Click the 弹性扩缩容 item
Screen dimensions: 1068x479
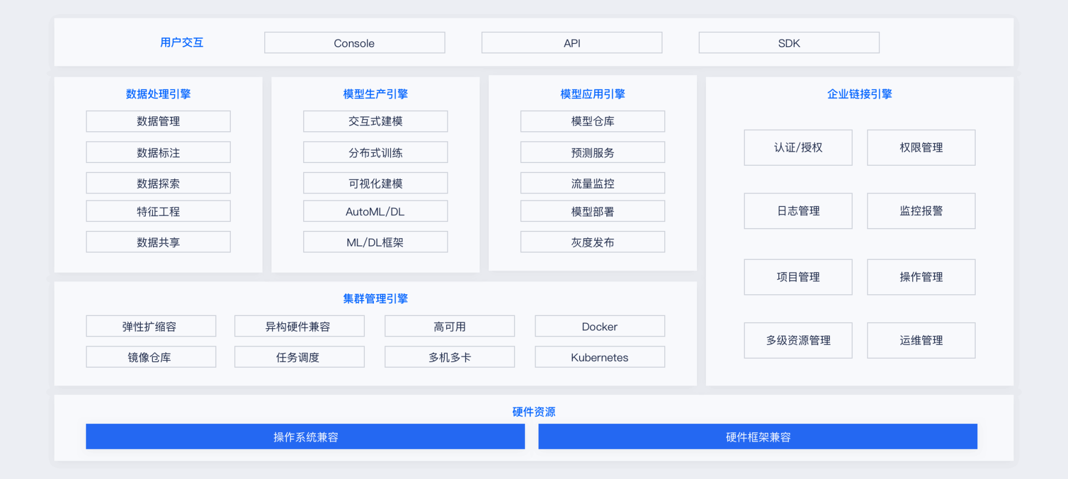(x=151, y=327)
